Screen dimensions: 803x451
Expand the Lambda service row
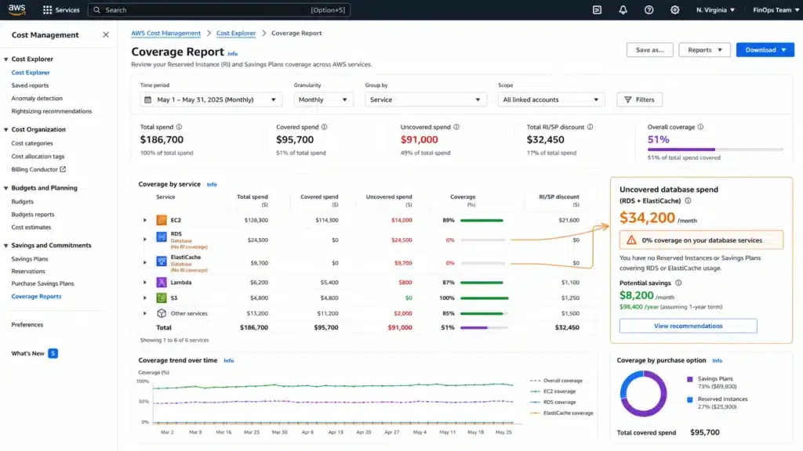click(x=145, y=282)
